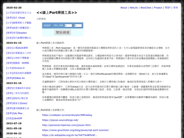184x138 pixels.
Task: Open the [資訊]台灣2024選舉 article link
Action: pos(17,48)
